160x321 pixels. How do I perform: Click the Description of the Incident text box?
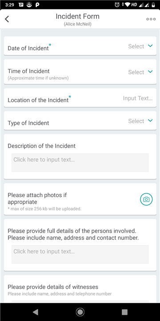[x=80, y=163]
